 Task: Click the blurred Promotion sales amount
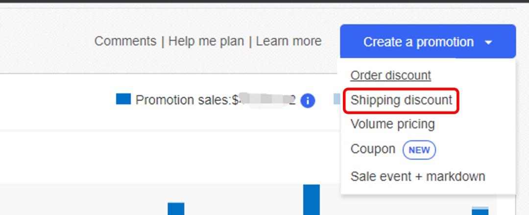pos(264,100)
